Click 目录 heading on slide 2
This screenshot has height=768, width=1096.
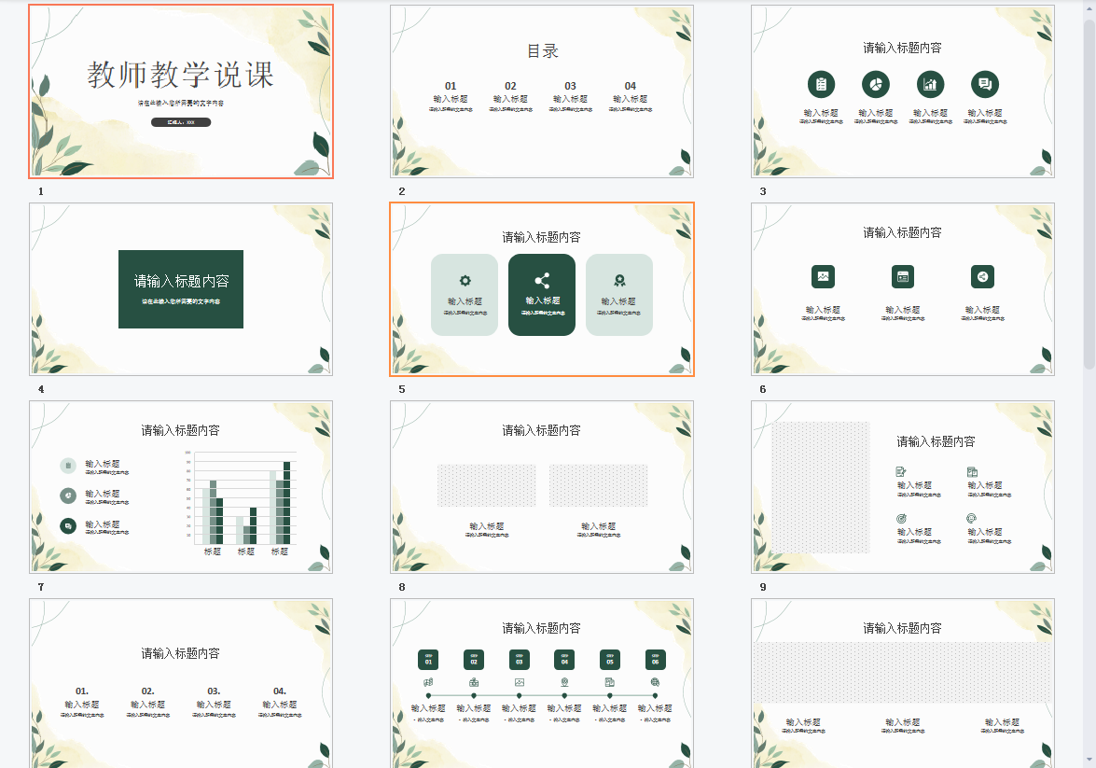543,51
